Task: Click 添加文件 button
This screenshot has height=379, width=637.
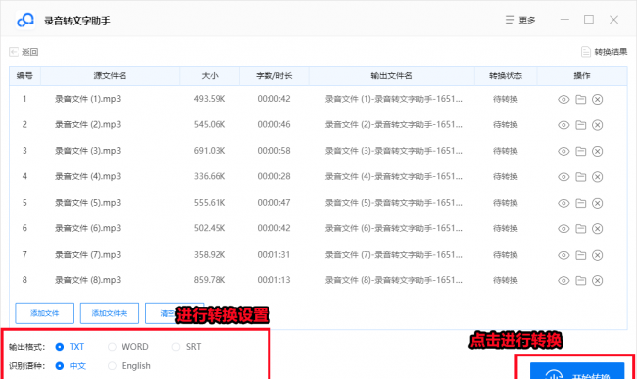Action: pos(45,313)
